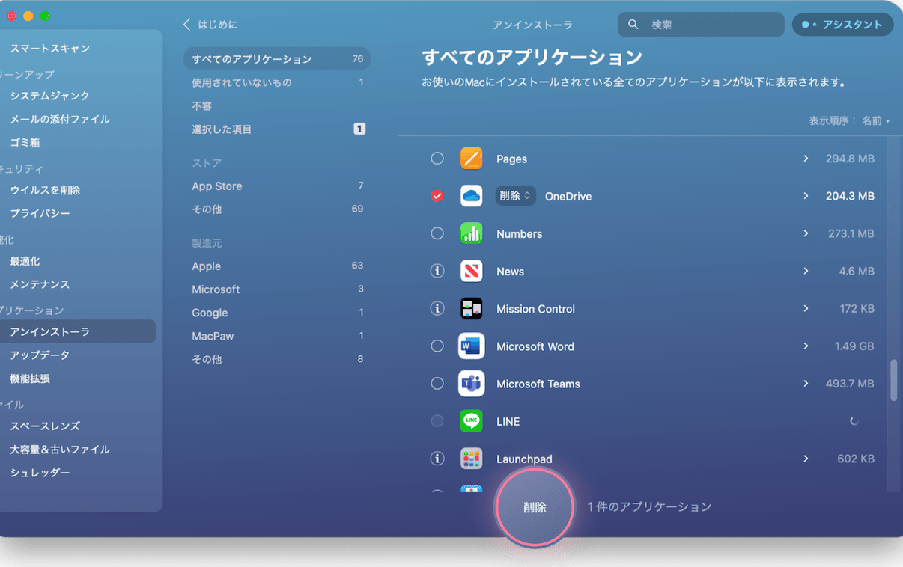
Task: Check the Pages app checkbox
Action: (437, 159)
